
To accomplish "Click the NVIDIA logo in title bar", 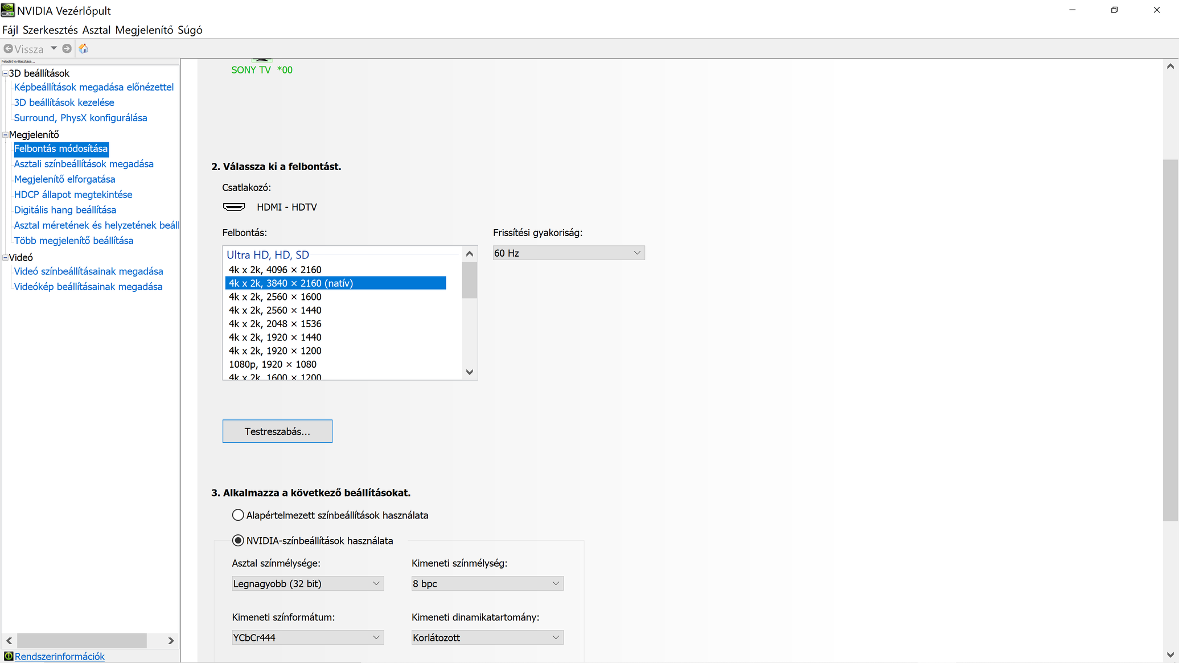I will point(7,10).
